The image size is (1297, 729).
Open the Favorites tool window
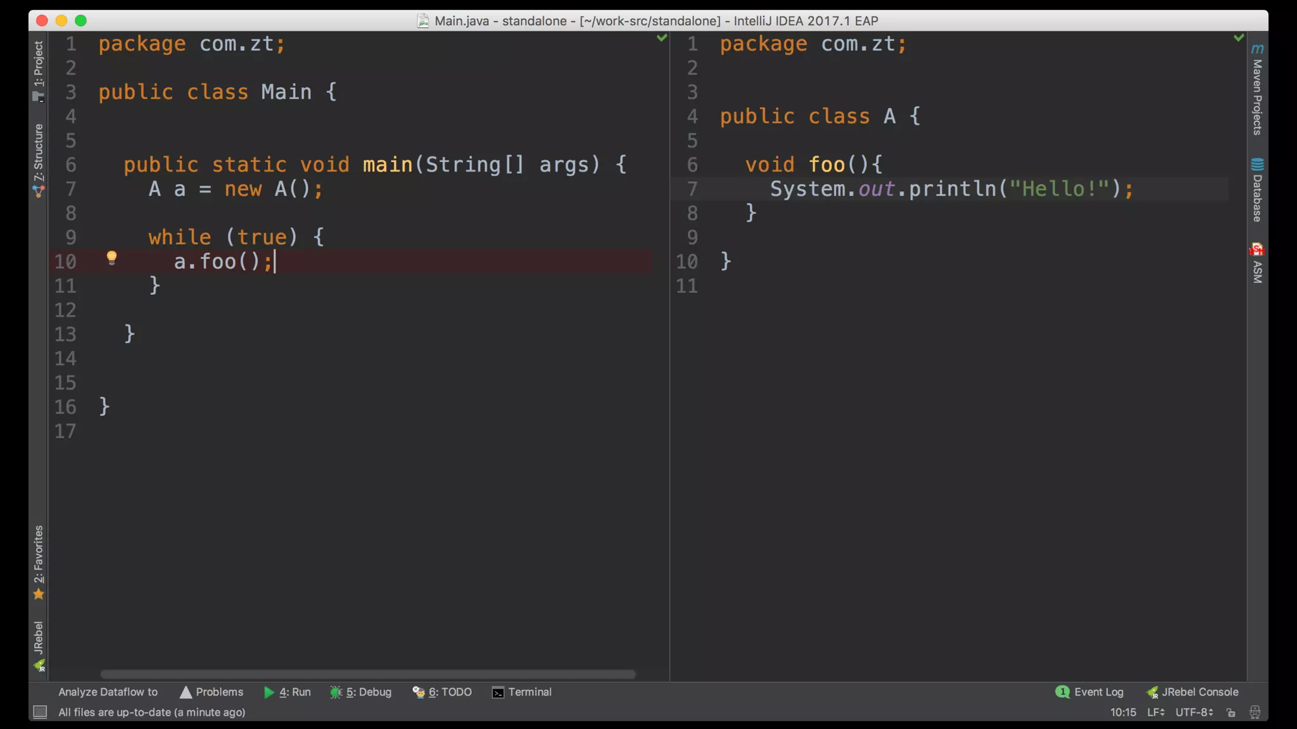tap(39, 562)
